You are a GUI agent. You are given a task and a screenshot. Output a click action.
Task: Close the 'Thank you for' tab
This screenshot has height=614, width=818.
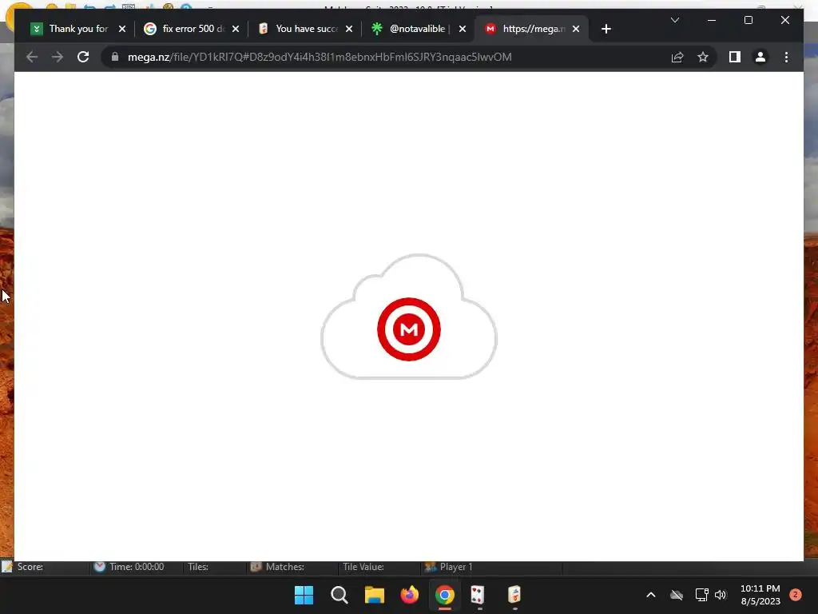coord(122,29)
